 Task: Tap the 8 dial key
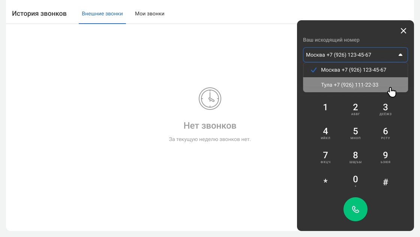(x=355, y=157)
